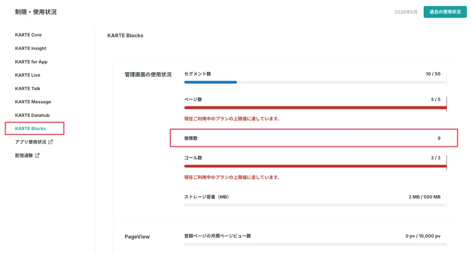This screenshot has width=472, height=253.
Task: Click the 登録ページの月間ページビュー数 progress bar
Action: coord(315,244)
